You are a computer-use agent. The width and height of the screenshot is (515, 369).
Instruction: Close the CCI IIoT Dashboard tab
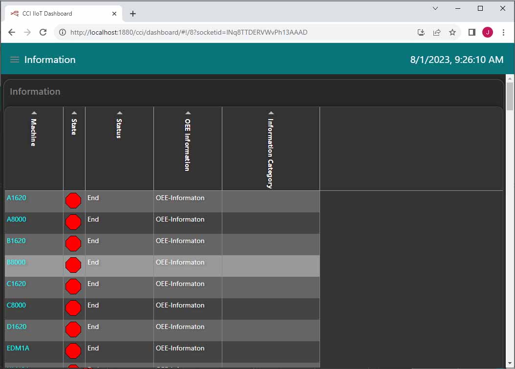pyautogui.click(x=114, y=14)
